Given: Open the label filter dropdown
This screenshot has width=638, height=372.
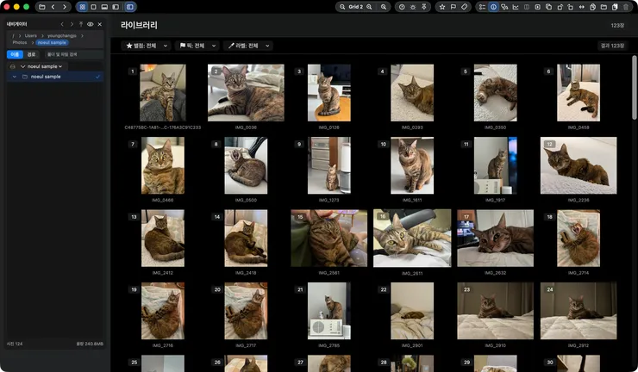Looking at the screenshot, I should 247,46.
